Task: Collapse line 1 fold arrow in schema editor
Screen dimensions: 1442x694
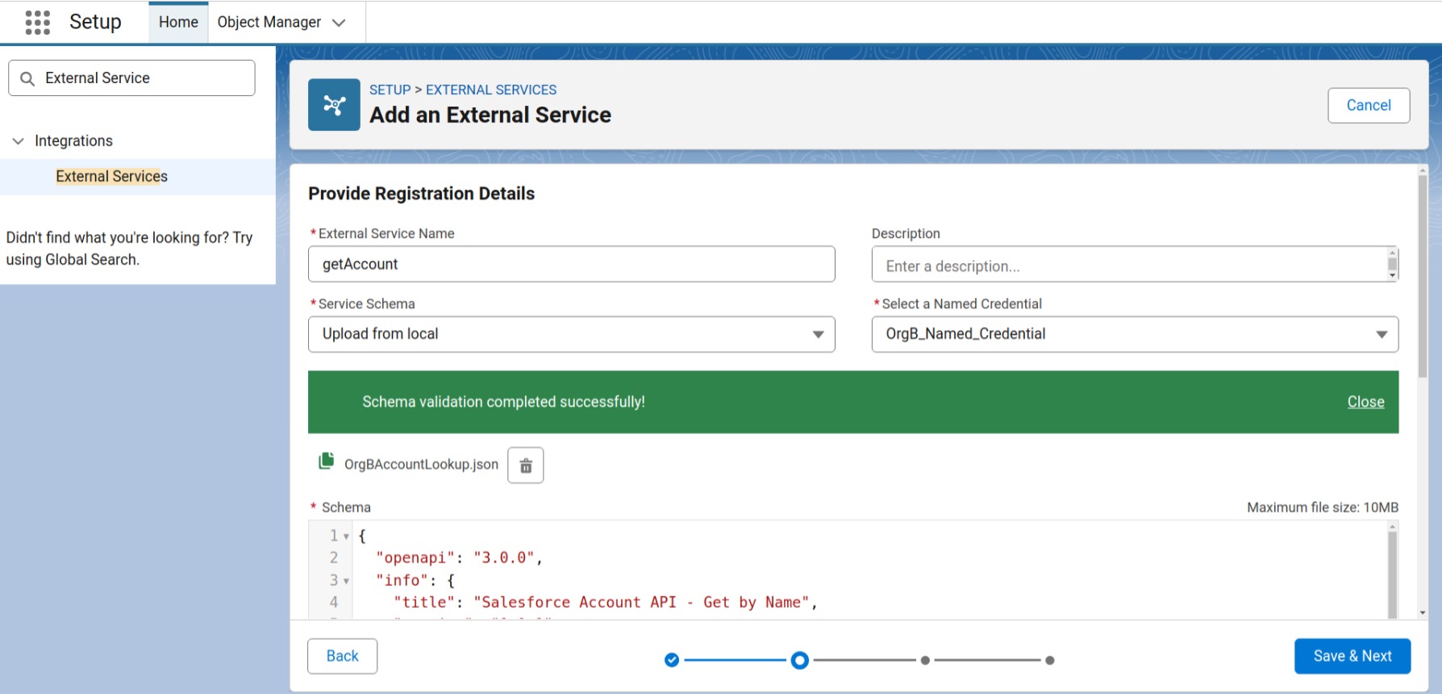Action: coord(346,537)
